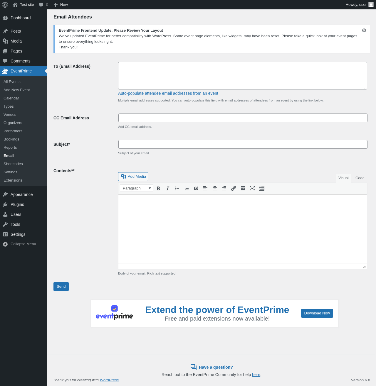This screenshot has height=386, width=376.
Task: Open Howdy, user account menu
Action: click(x=359, y=5)
